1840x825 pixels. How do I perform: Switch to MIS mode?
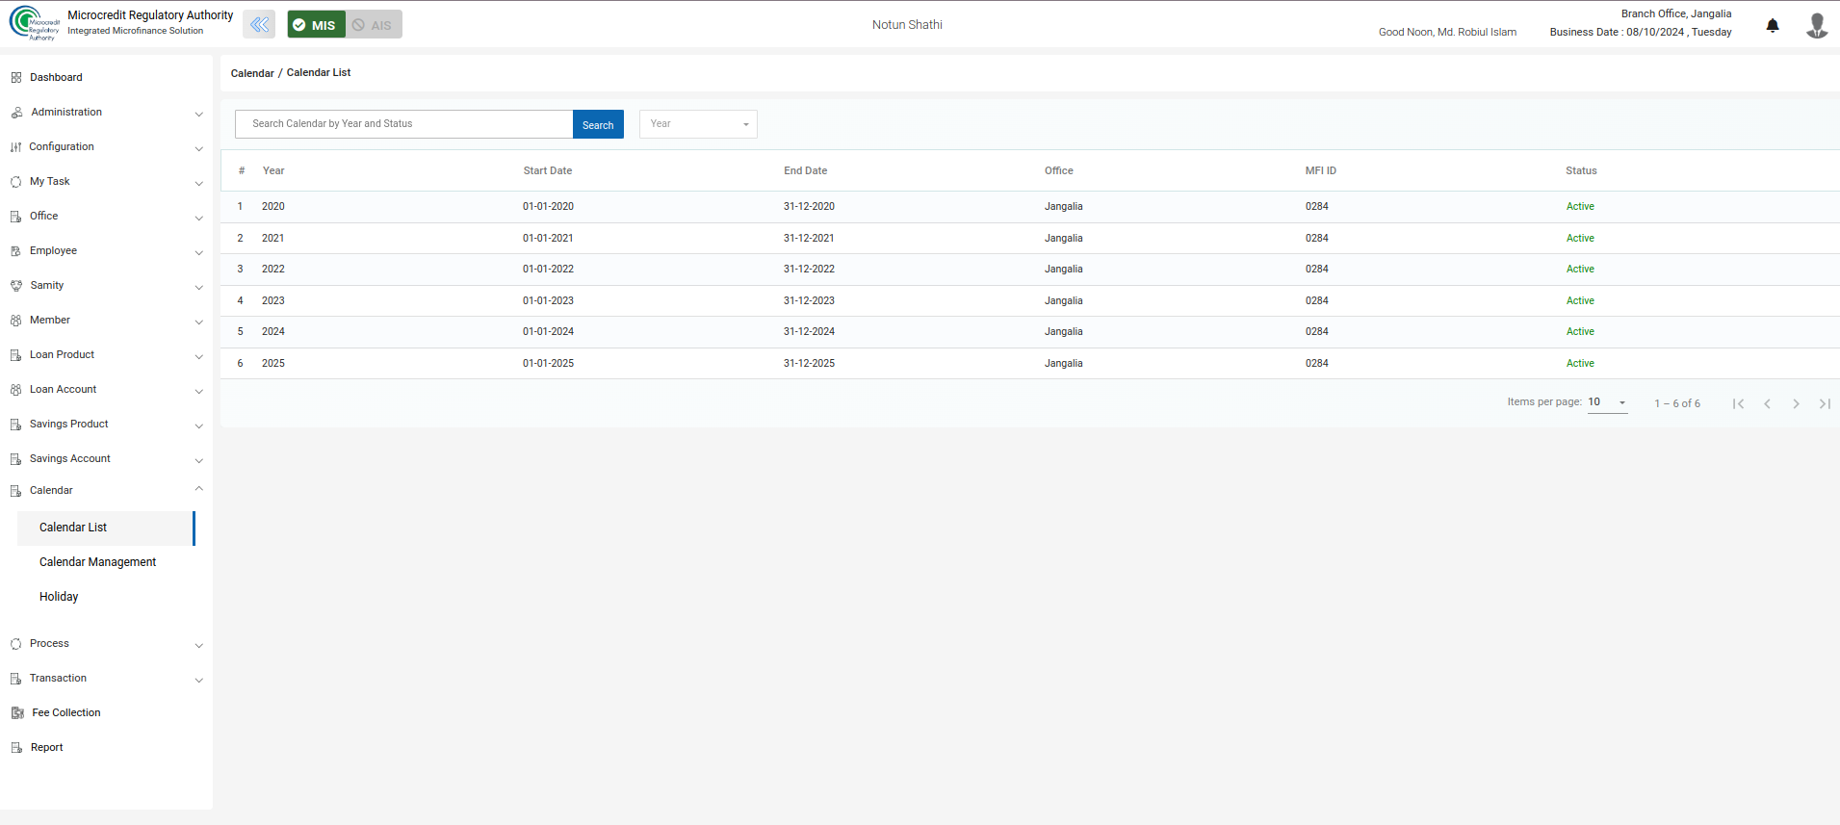click(316, 24)
